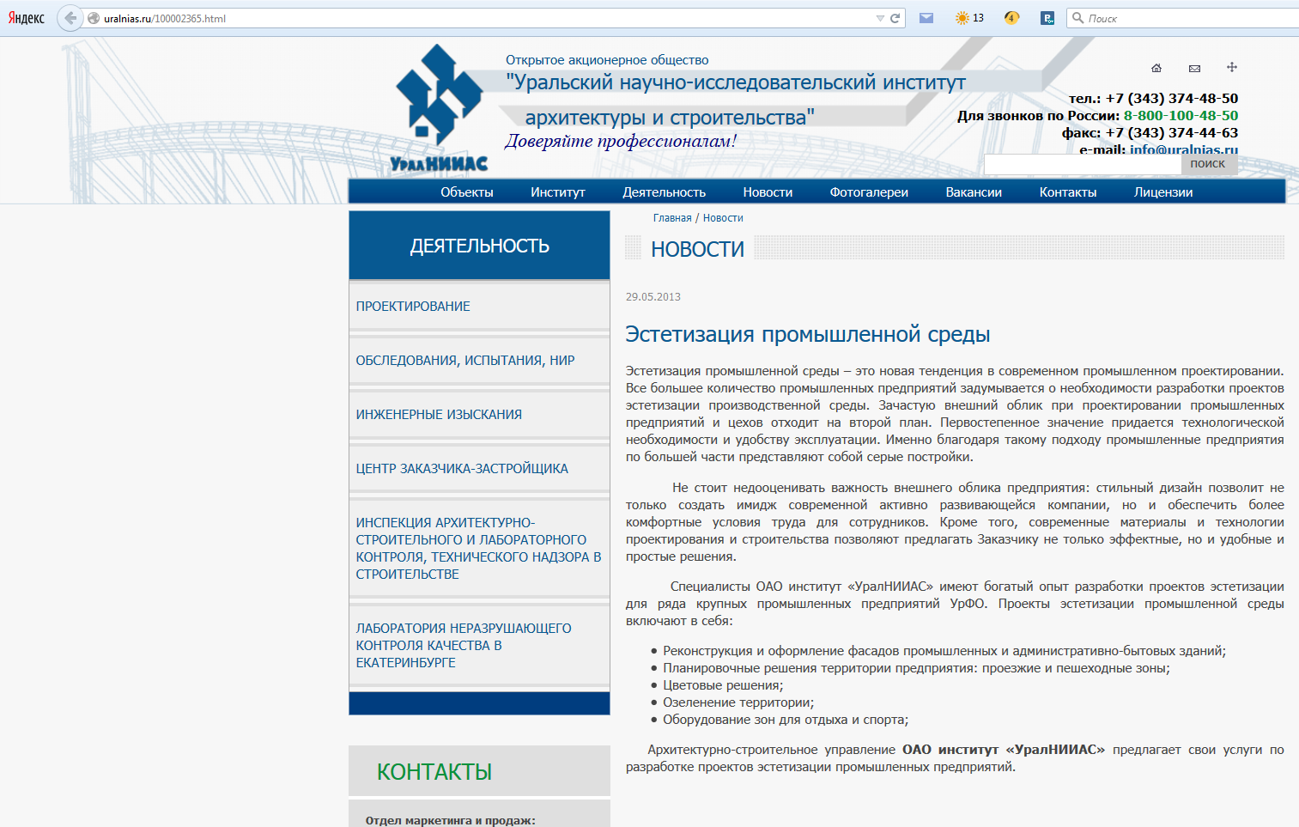Screen dimensions: 1299x827
Task: Open the mail envelope icon in browser toolbar
Action: [926, 18]
